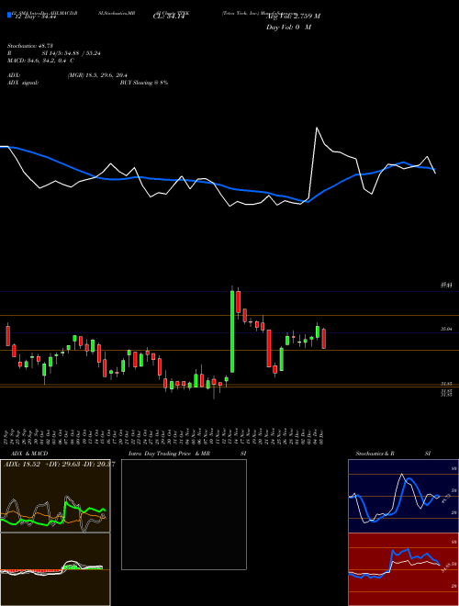Image resolution: width=459 pixels, height=606 pixels.
Task: Click the 'MACD: 34.6, 34.2, 0.4 C' line
Action: coord(40,61)
